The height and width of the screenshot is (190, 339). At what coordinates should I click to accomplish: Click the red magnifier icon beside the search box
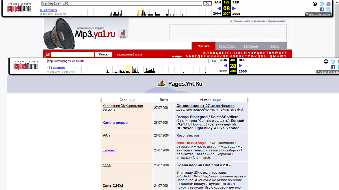coord(47,54)
